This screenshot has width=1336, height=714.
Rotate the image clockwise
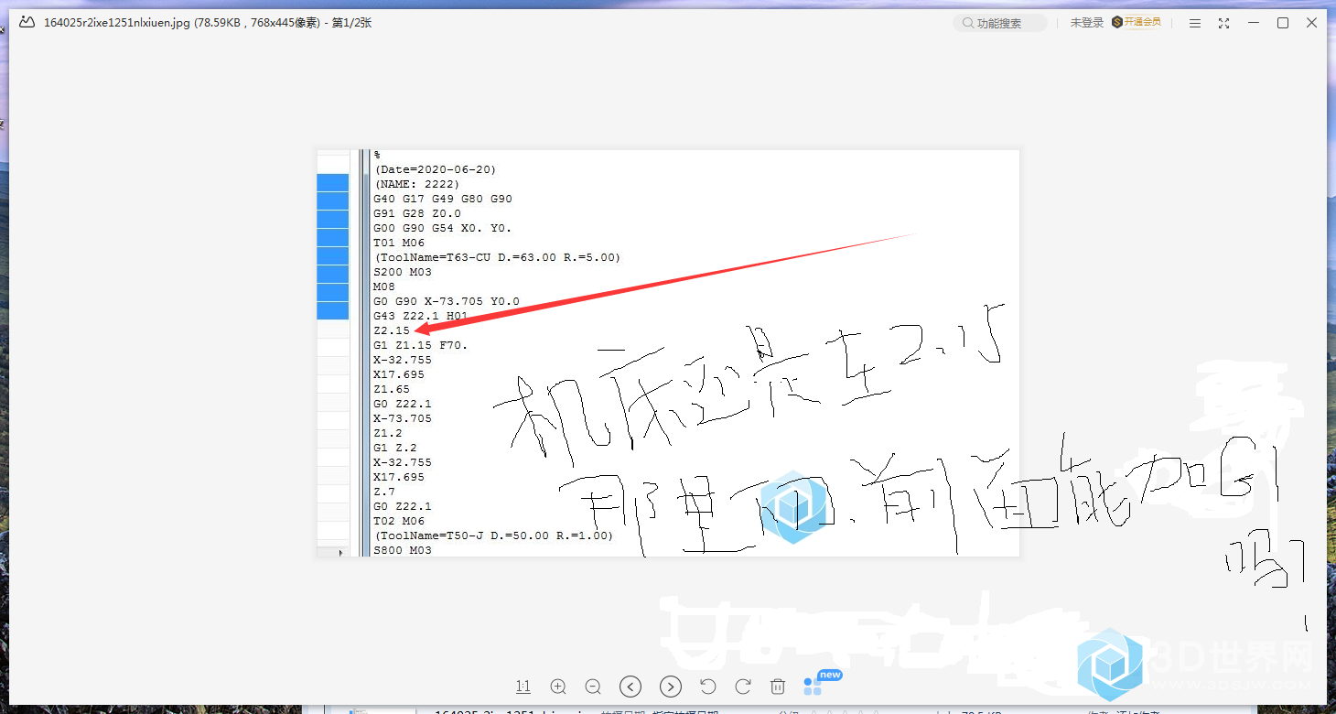743,686
